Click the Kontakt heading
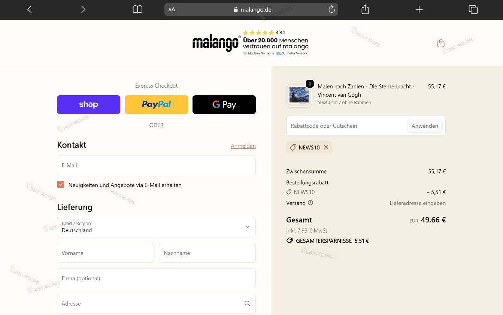The image size is (503, 315). (x=72, y=145)
